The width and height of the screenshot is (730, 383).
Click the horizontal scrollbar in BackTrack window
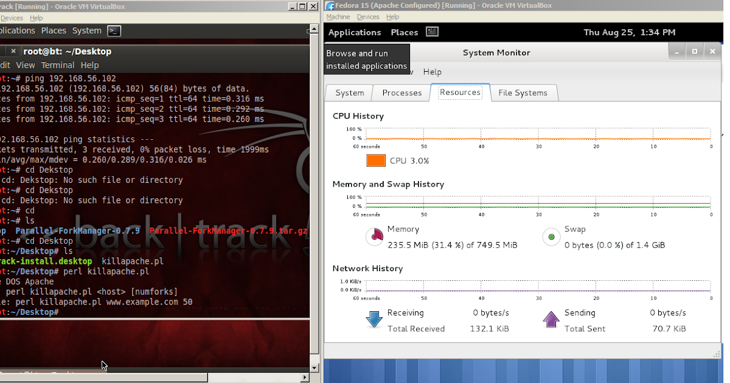point(103,378)
